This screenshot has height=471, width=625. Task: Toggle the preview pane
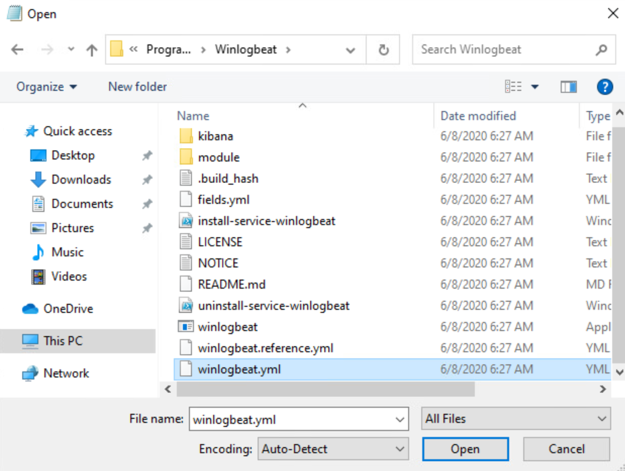[568, 86]
